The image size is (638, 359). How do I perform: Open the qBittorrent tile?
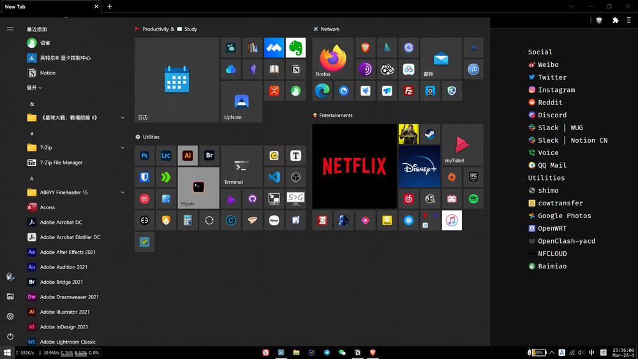pyautogui.click(x=473, y=70)
